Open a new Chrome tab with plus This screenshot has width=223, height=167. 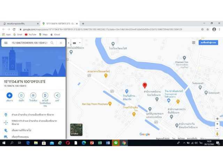click(83, 24)
